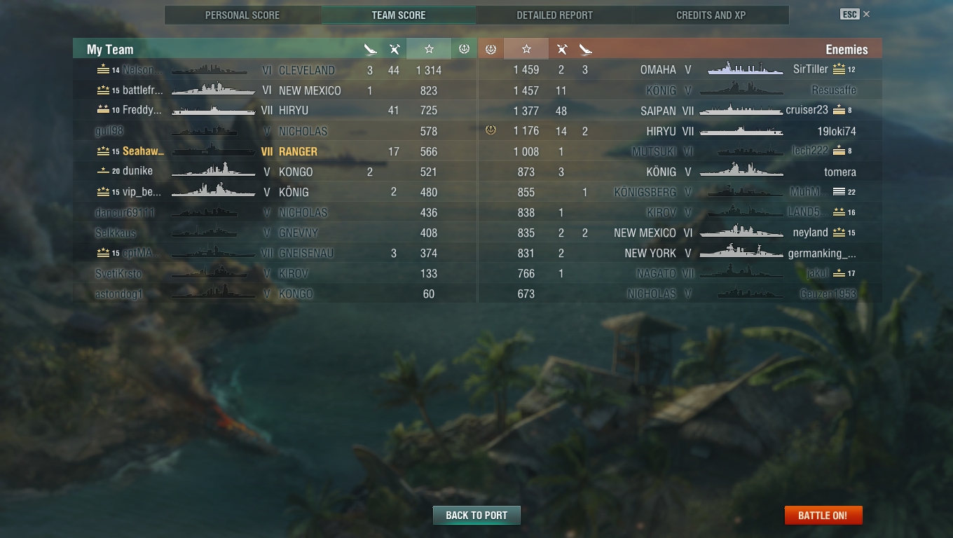Sort Enemies by achievements medal icon

pos(491,49)
